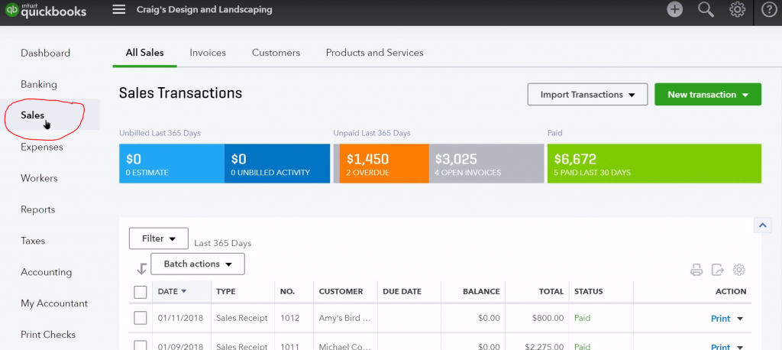Open the Batch actions dropdown
Viewport: 782px width, 350px height.
point(198,264)
